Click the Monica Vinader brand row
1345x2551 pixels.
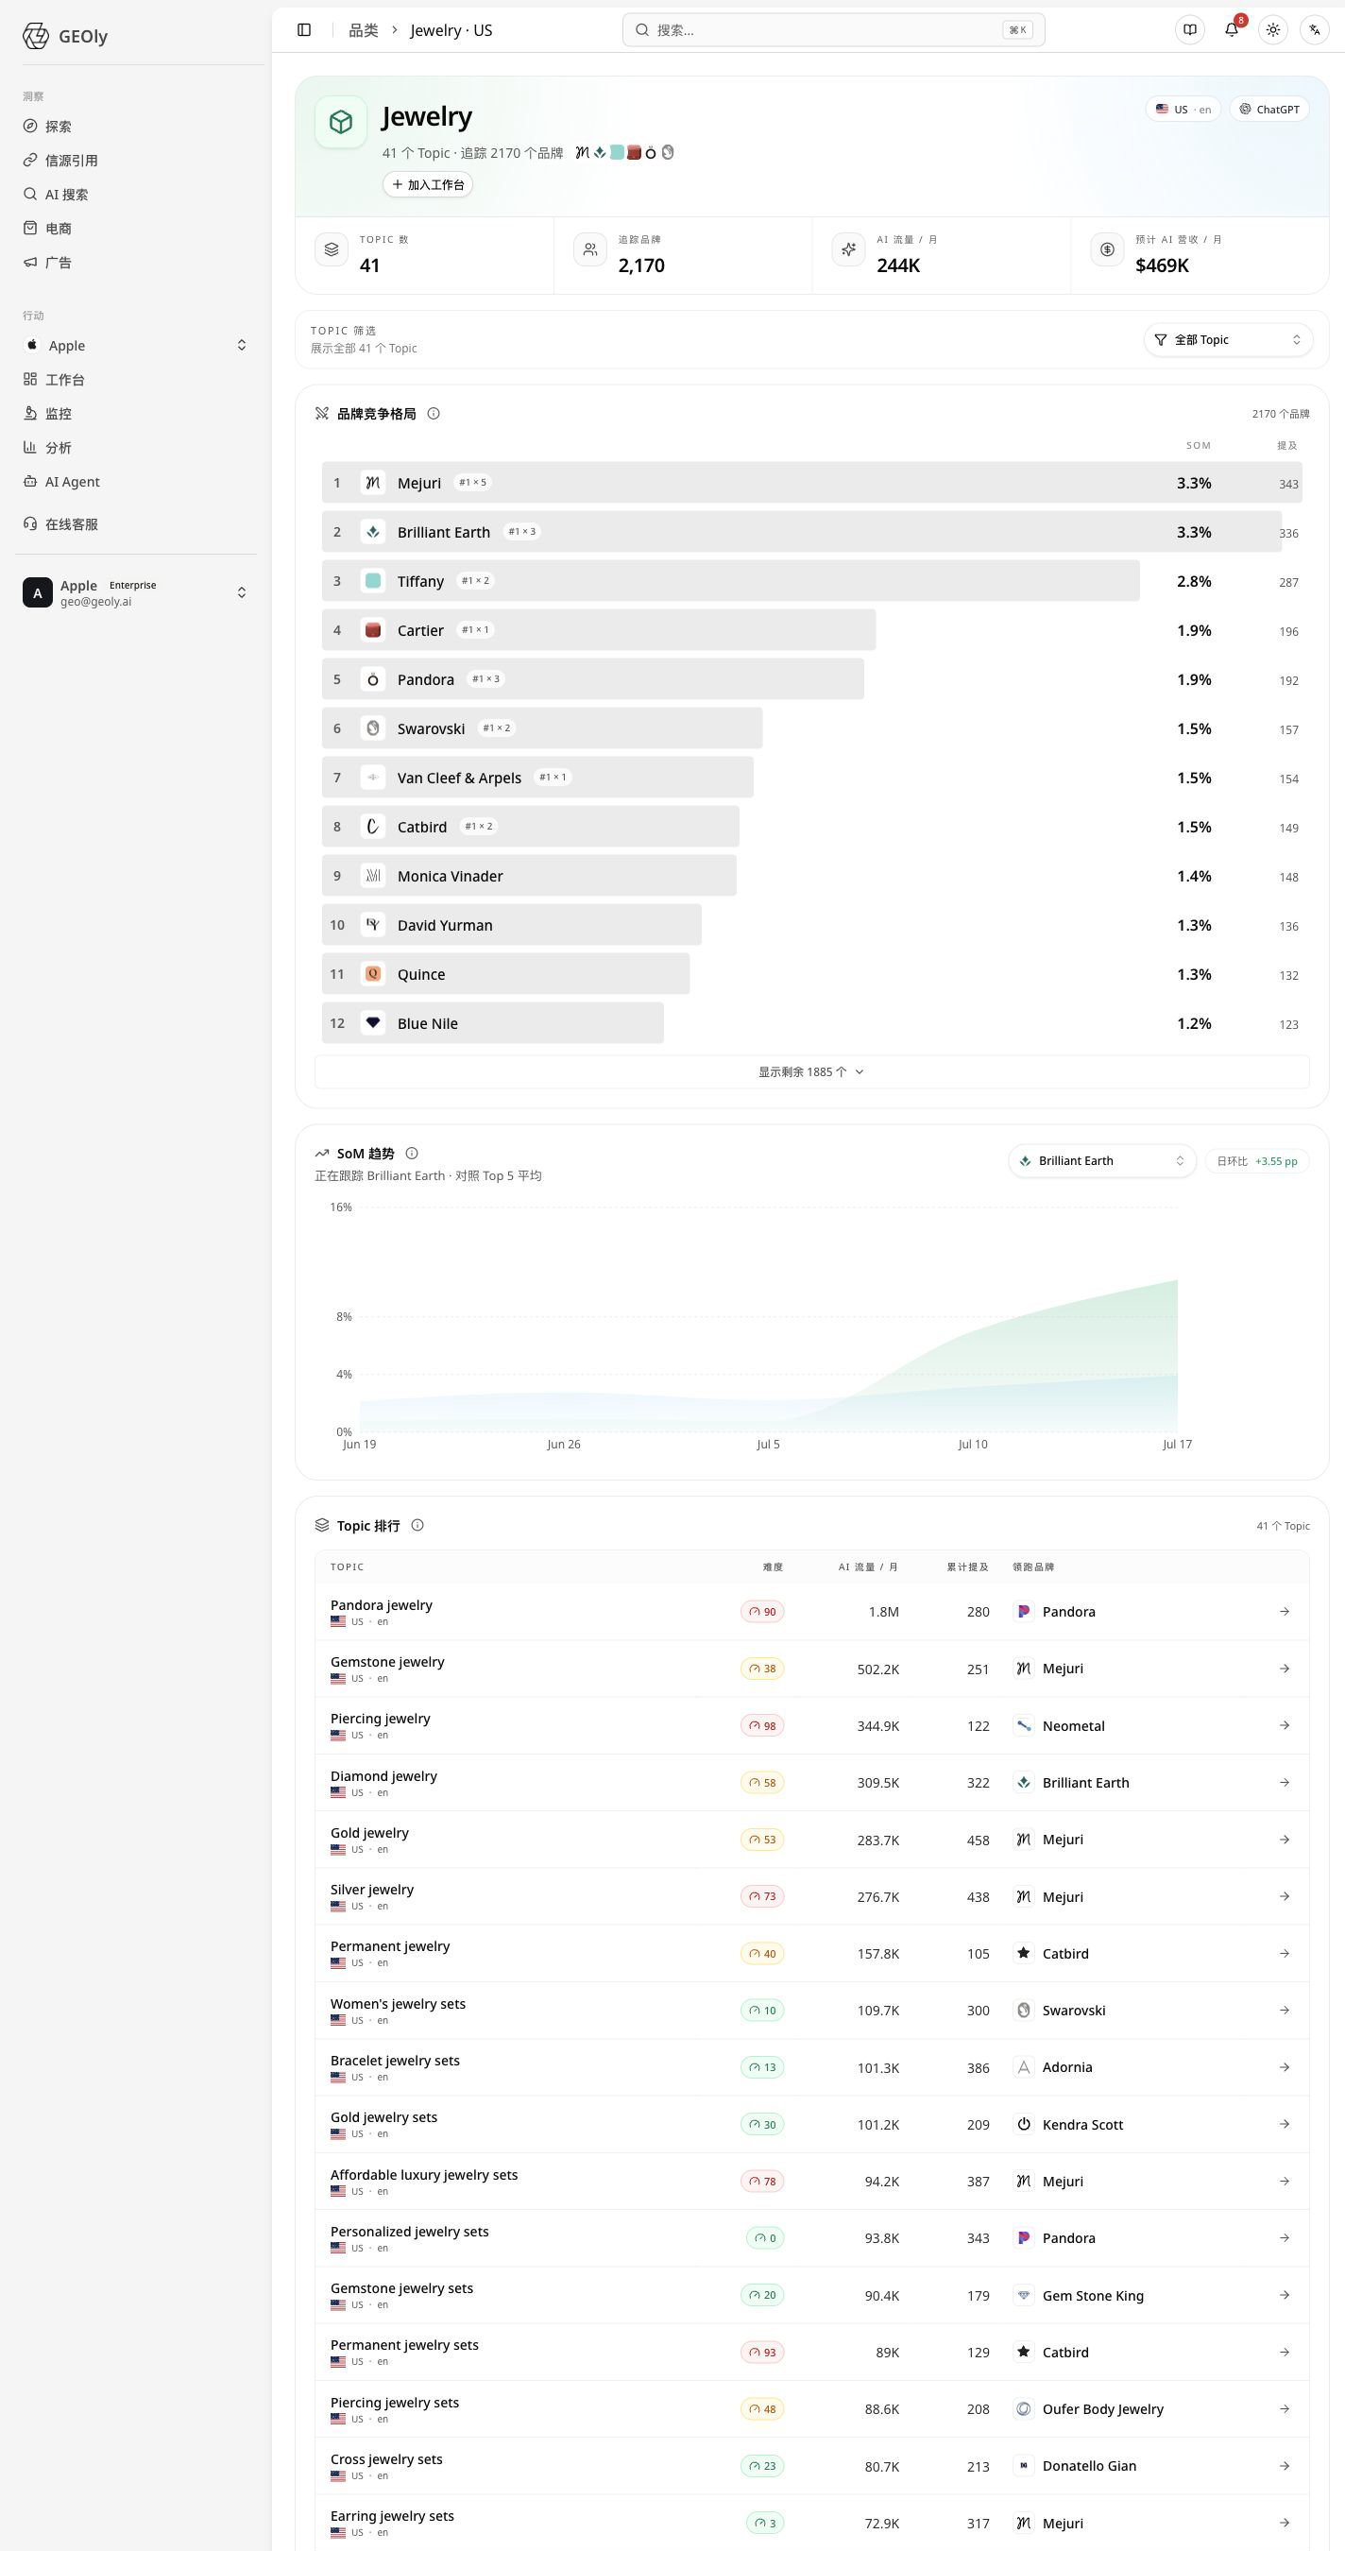pos(811,876)
